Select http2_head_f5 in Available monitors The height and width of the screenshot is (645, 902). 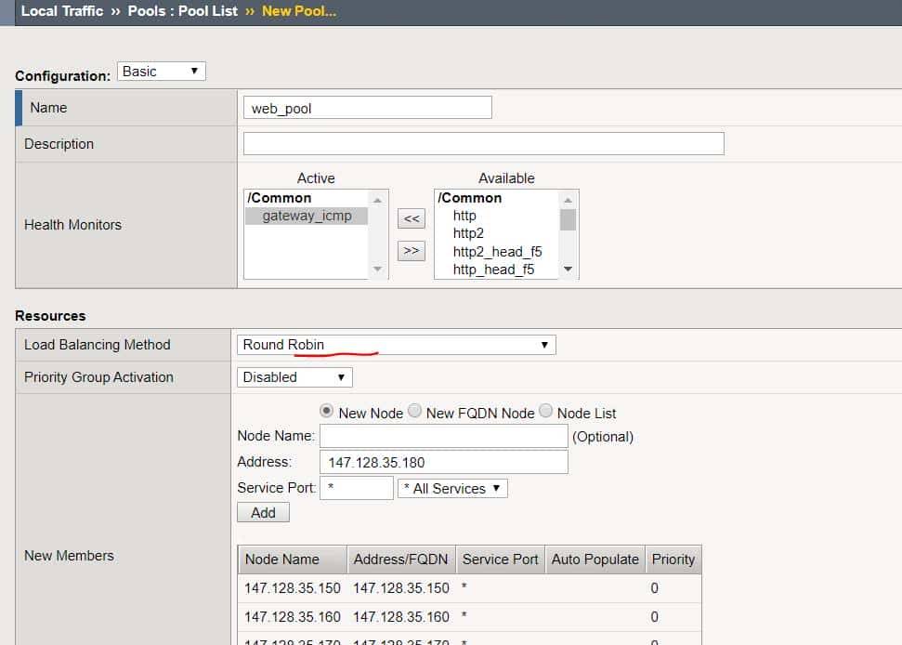[x=497, y=252]
